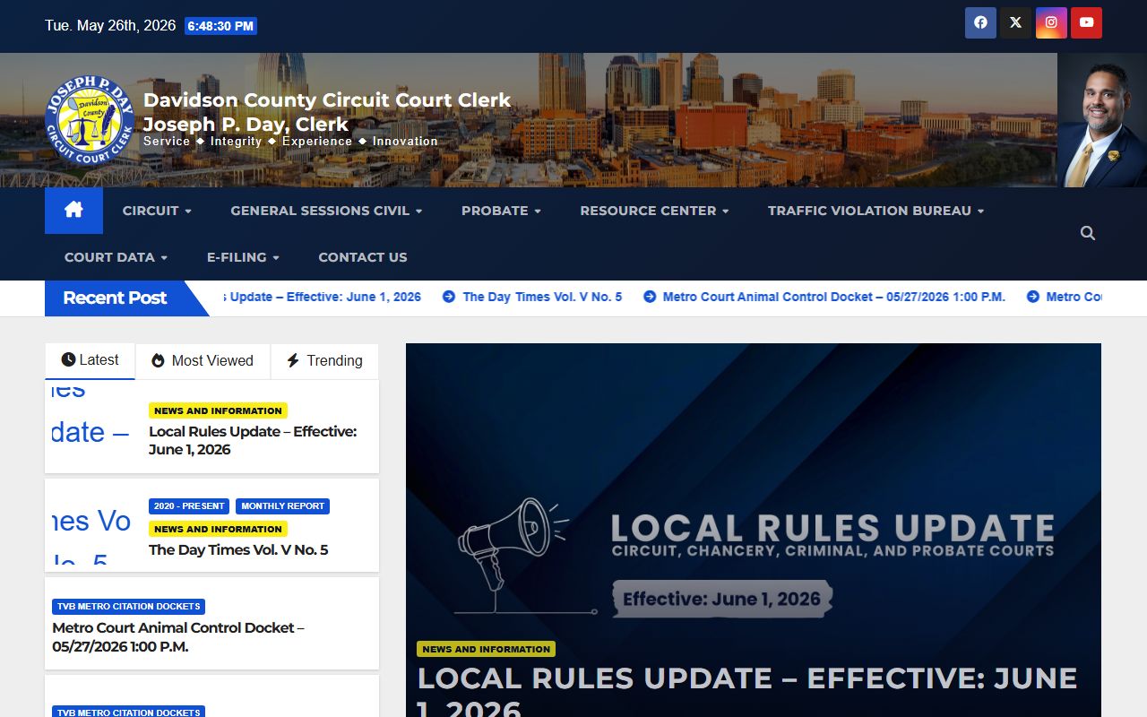Image resolution: width=1147 pixels, height=717 pixels.
Task: Switch to the Most Viewed tab
Action: tap(203, 360)
